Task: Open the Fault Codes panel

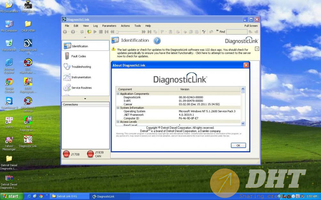Action: click(78, 56)
